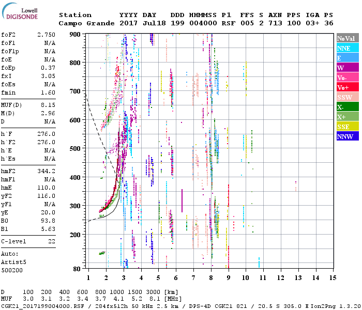Select the NoVal gray legend swatch
The image size is (362, 310).
(348, 38)
